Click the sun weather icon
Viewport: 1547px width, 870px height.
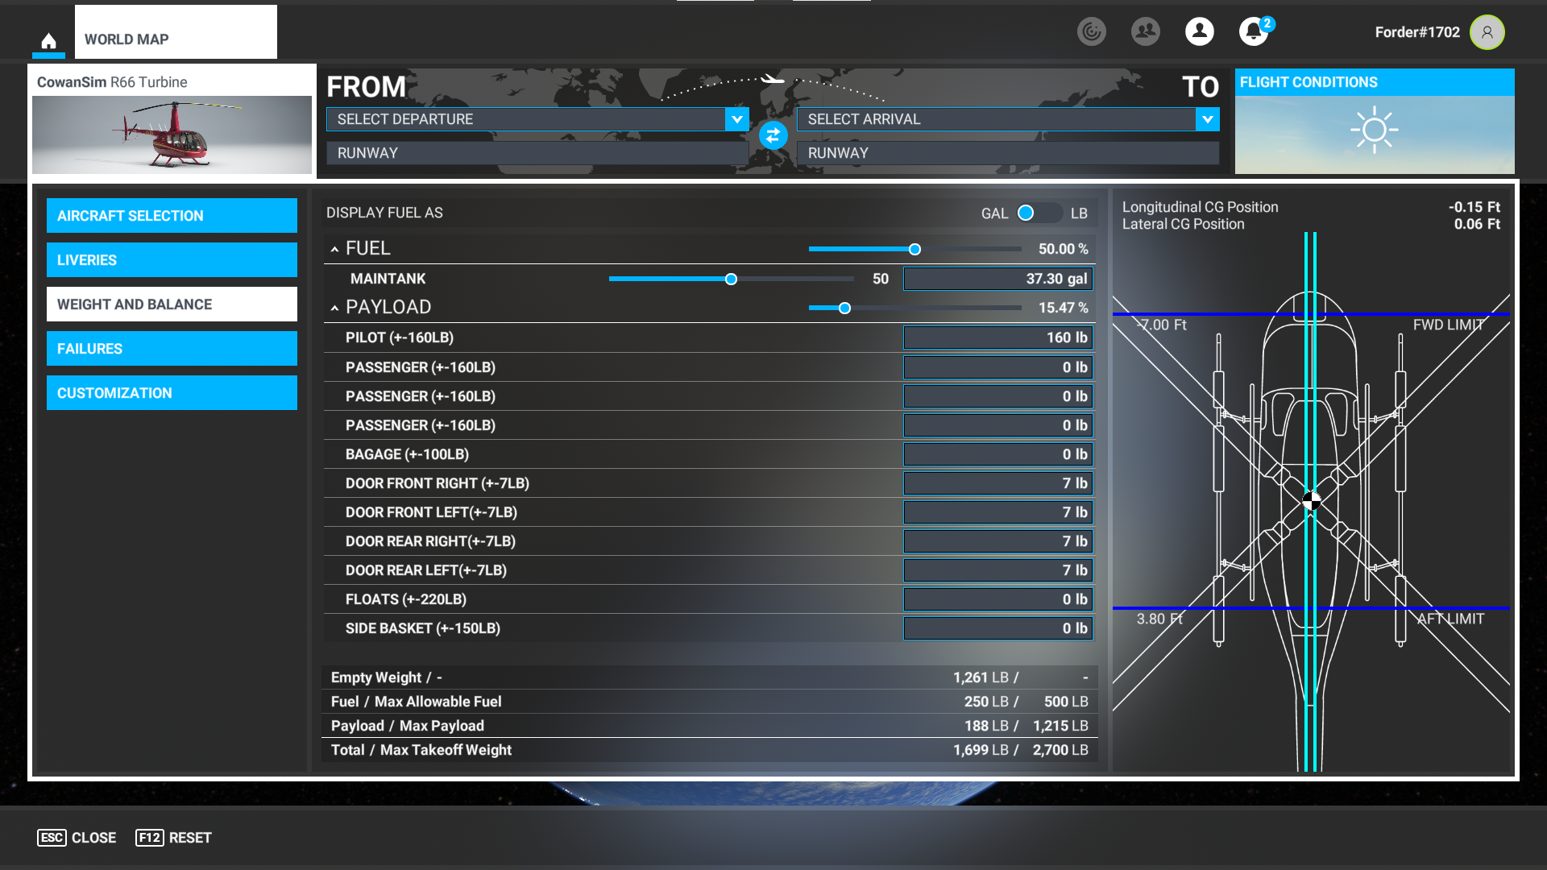pyautogui.click(x=1374, y=130)
